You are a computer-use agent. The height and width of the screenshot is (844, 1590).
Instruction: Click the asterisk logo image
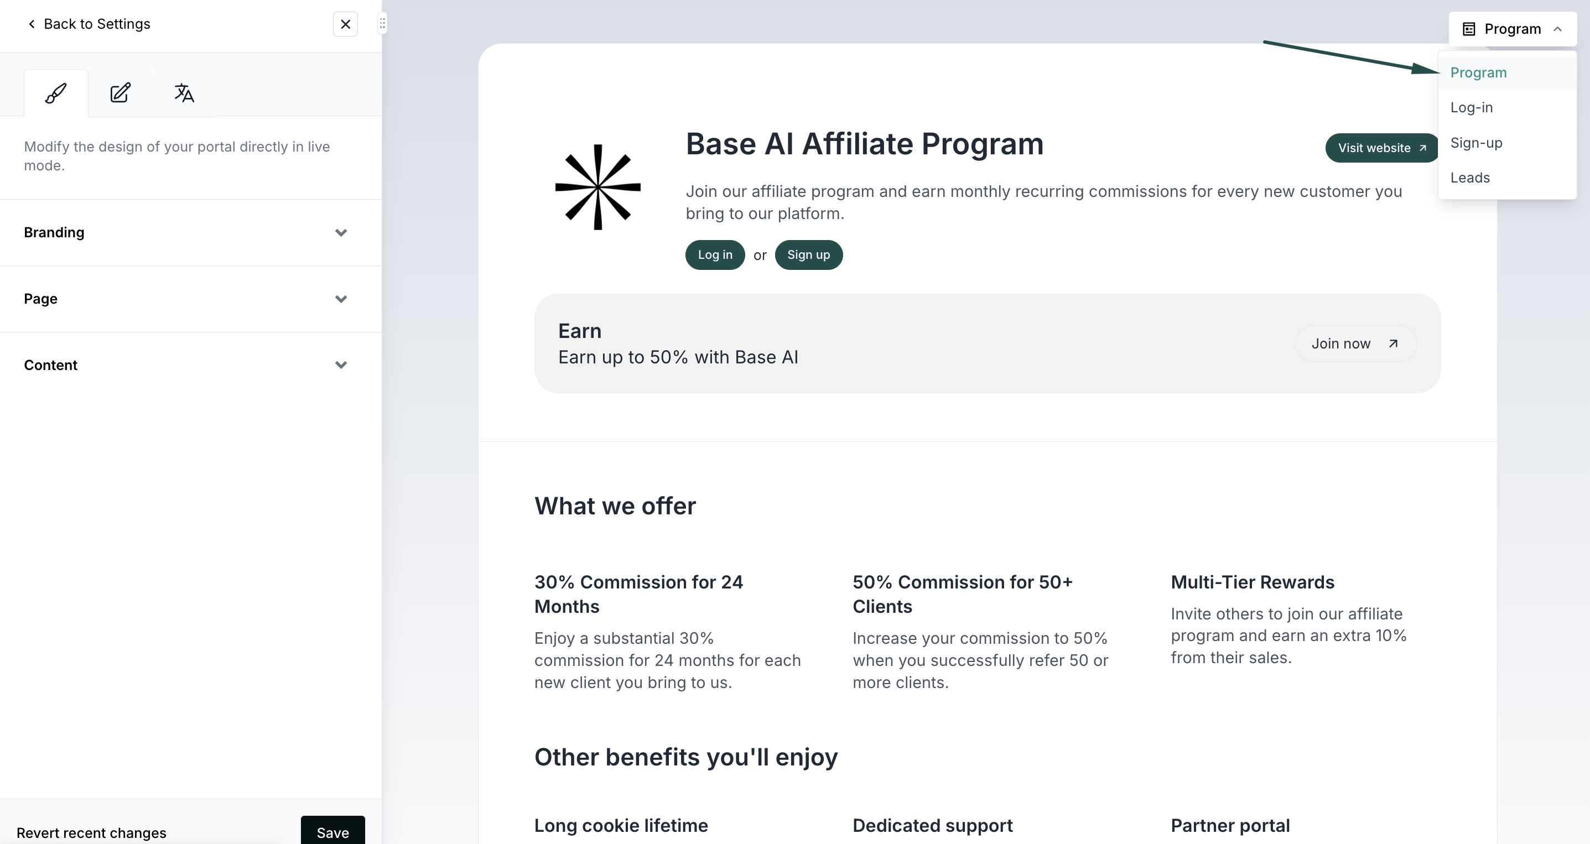pos(597,187)
